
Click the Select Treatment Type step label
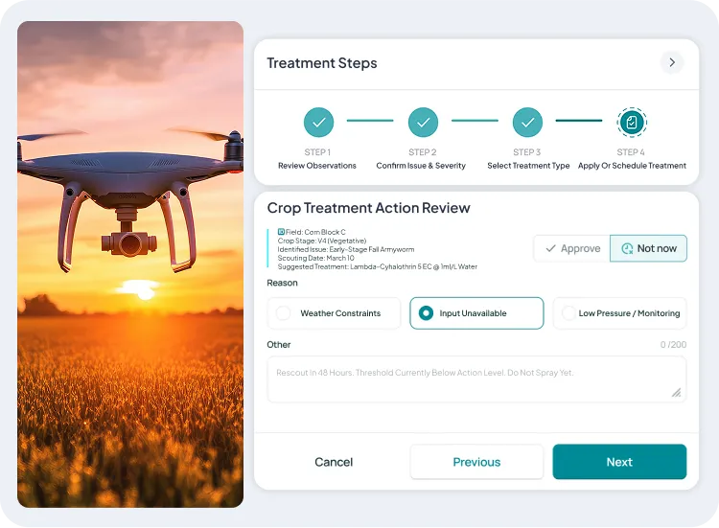click(528, 166)
